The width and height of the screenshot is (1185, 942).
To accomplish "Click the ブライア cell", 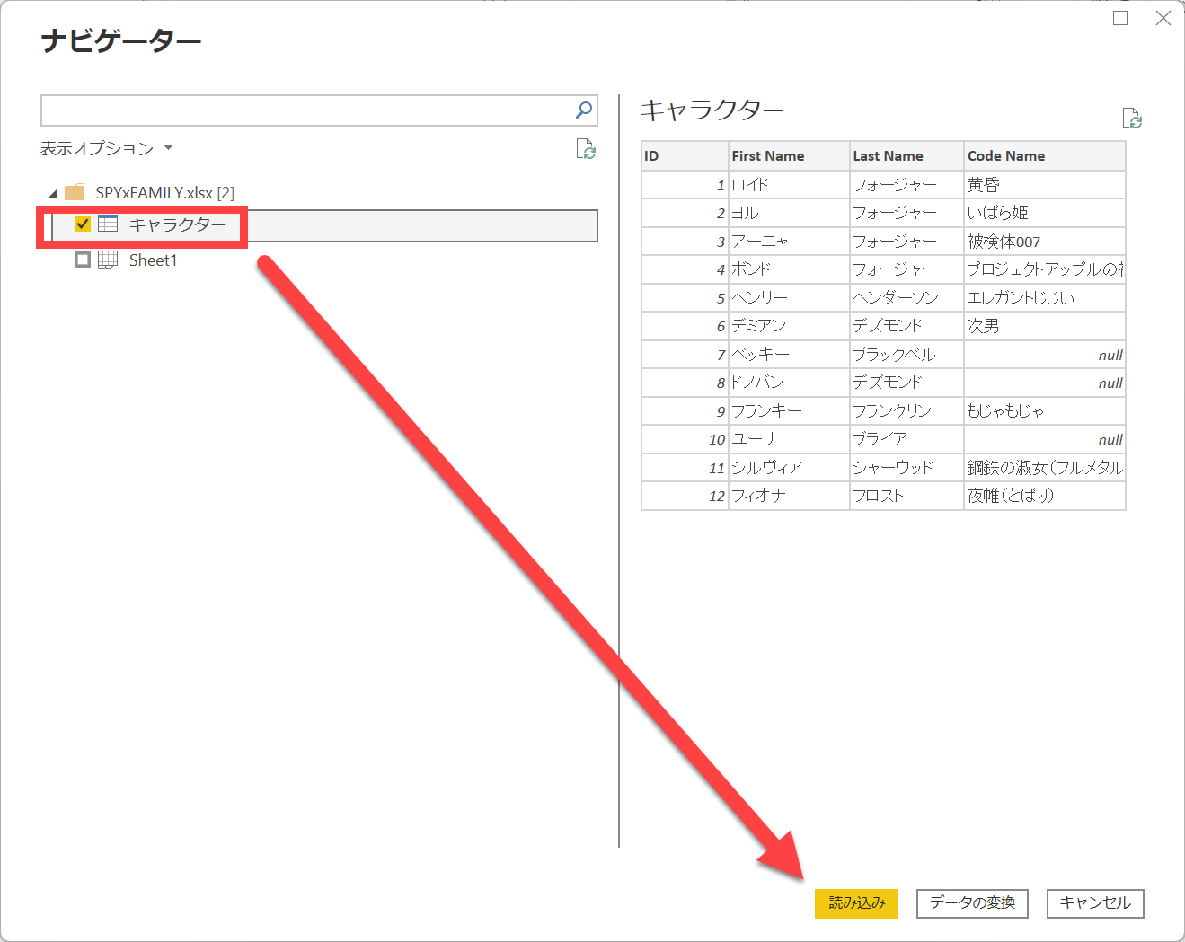I will (906, 439).
